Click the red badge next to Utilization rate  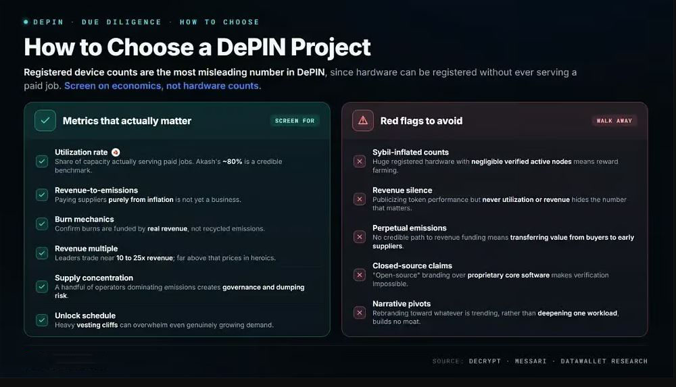click(x=116, y=152)
